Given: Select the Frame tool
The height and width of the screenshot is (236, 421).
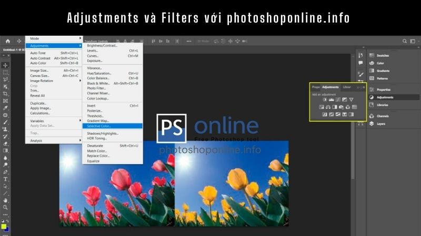Looking at the screenshot, I should point(5,101).
